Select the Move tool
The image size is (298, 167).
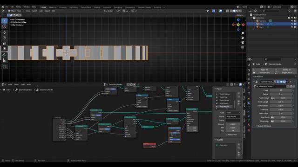4,32
